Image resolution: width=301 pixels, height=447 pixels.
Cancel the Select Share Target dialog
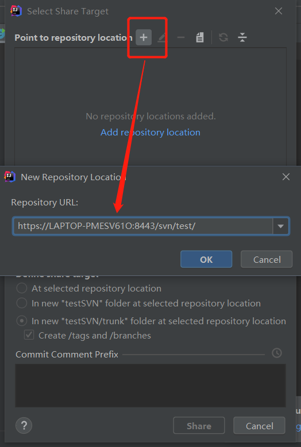pyautogui.click(x=259, y=426)
